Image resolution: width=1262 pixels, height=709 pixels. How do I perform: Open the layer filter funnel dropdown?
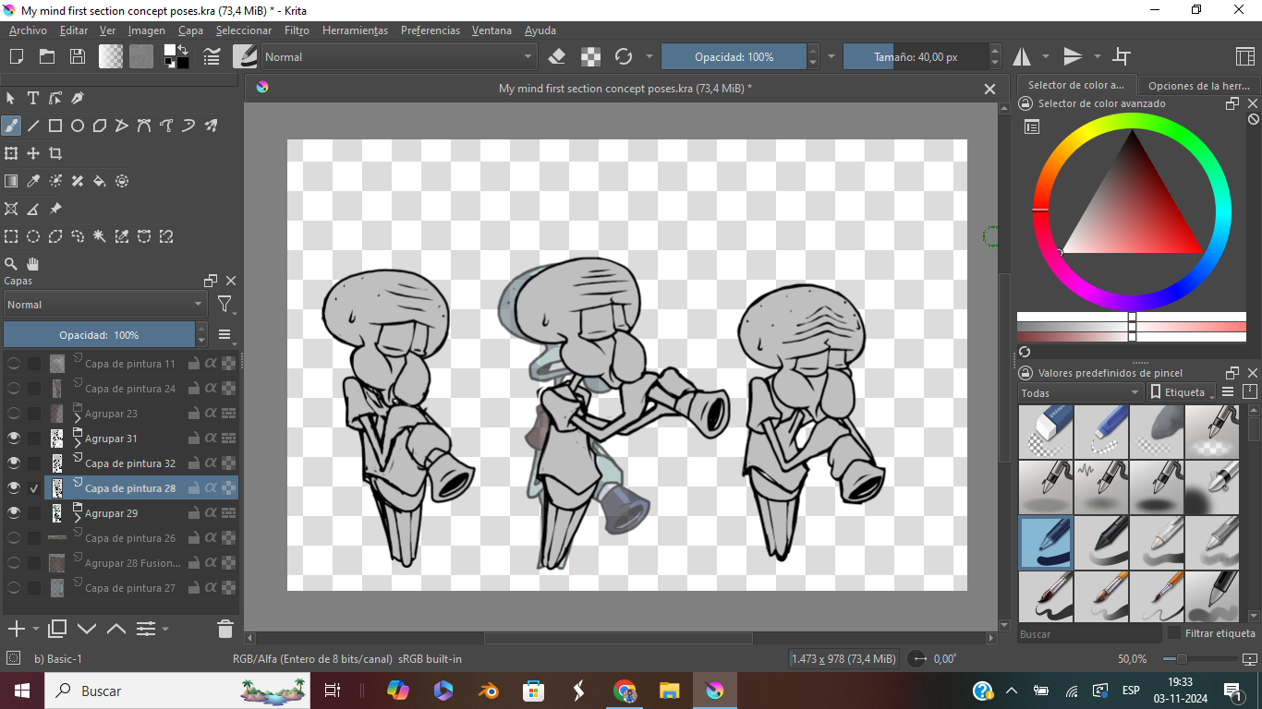[225, 304]
